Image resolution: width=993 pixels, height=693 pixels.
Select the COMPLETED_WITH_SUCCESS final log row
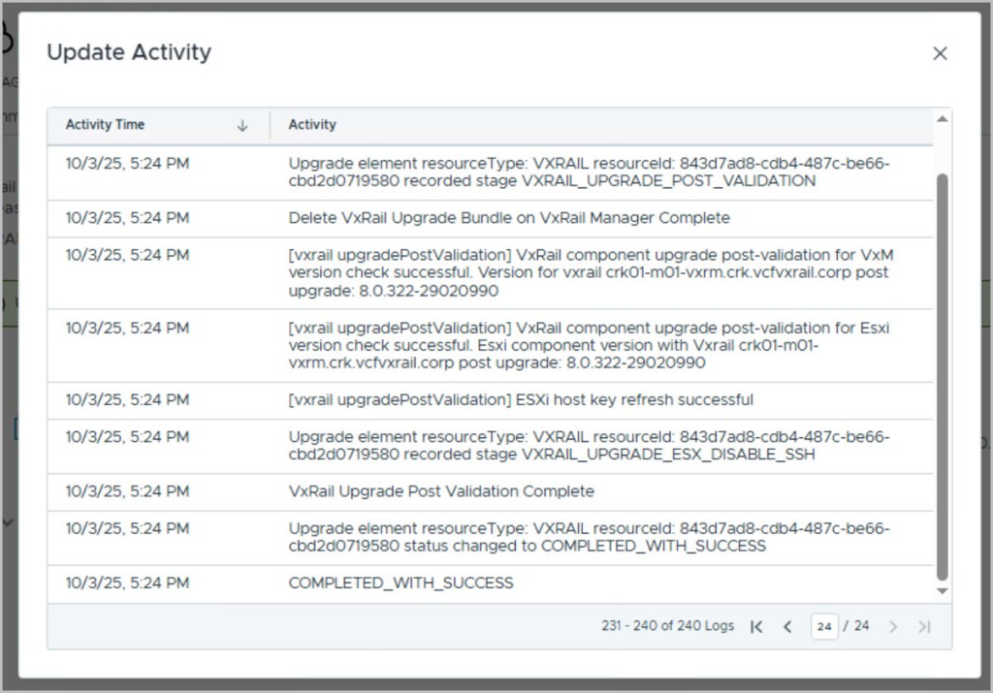[x=490, y=583]
